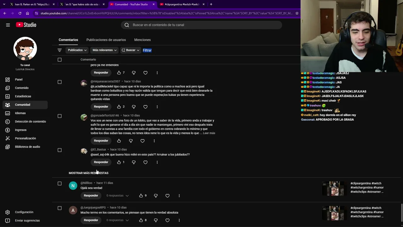Image resolution: width=403 pixels, height=227 pixels.
Task: Select the @JuegojuegosRPG comment checkbox
Action: (60, 208)
